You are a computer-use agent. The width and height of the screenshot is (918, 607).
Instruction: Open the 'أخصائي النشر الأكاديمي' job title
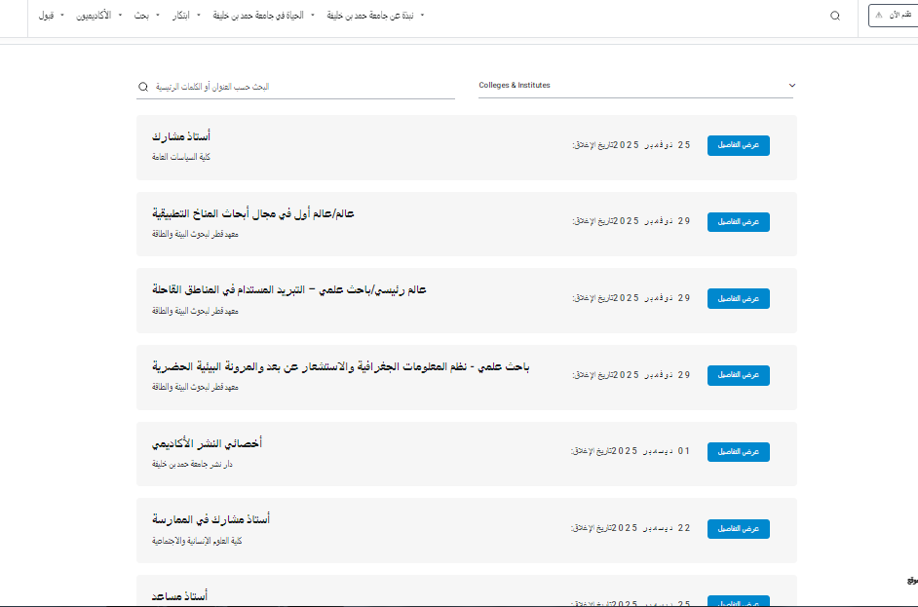(207, 443)
